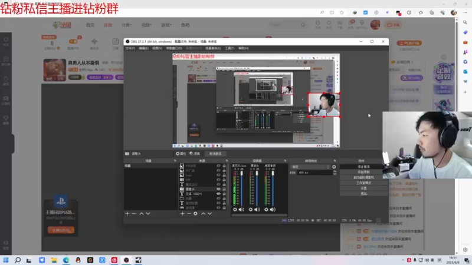Remove selected scene with minus icon
The image size is (472, 265).
pyautogui.click(x=134, y=213)
